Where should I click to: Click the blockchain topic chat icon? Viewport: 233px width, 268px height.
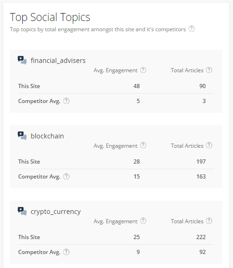[x=22, y=136]
